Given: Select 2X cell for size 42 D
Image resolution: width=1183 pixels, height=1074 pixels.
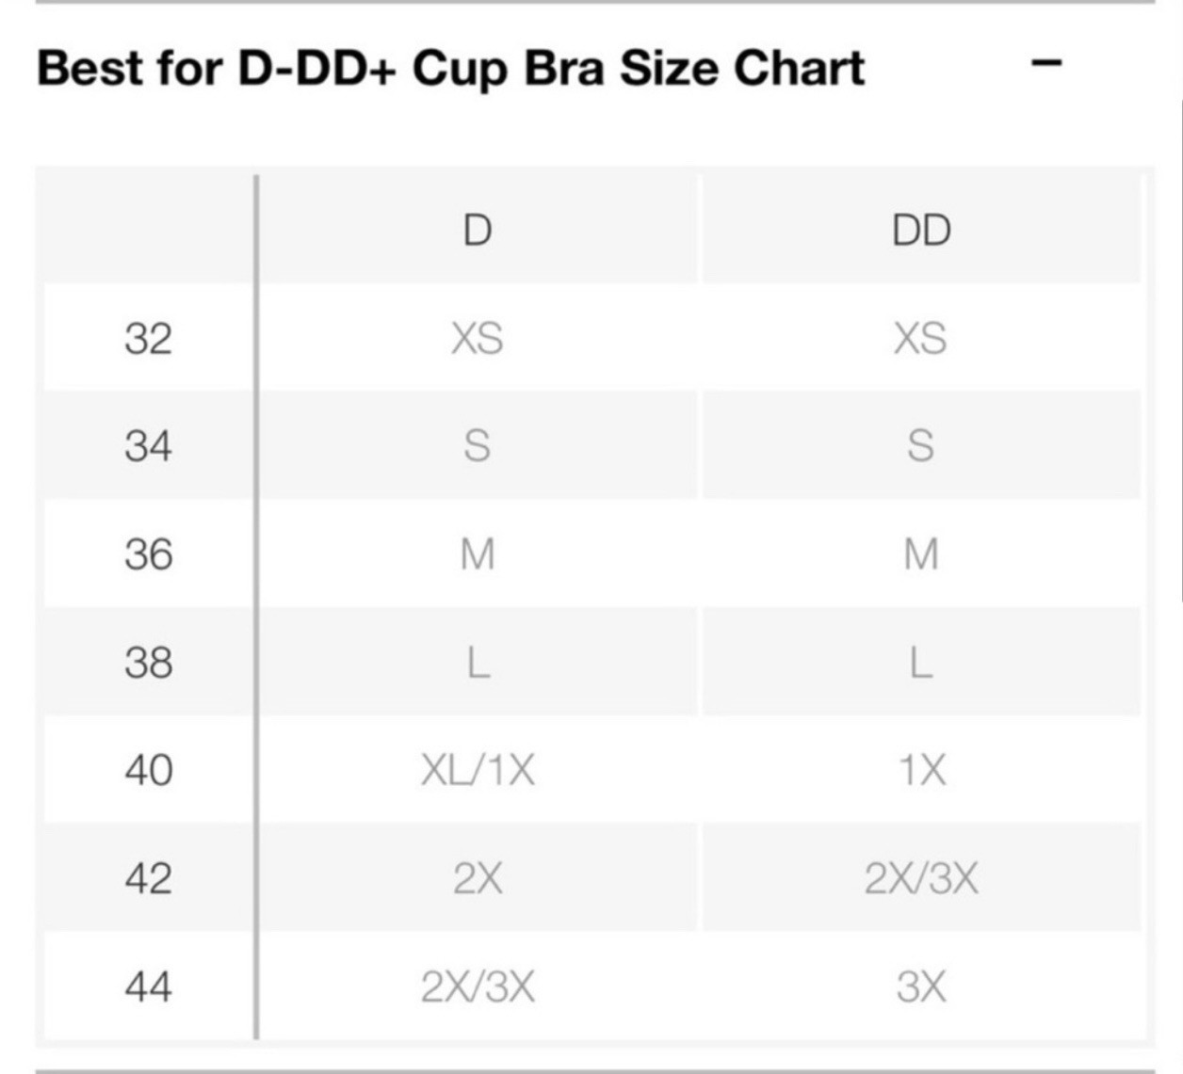Looking at the screenshot, I should tap(478, 878).
